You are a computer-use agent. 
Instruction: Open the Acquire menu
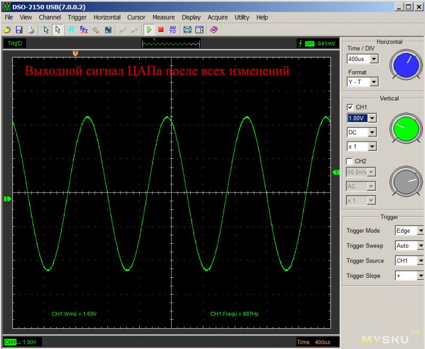tap(218, 17)
